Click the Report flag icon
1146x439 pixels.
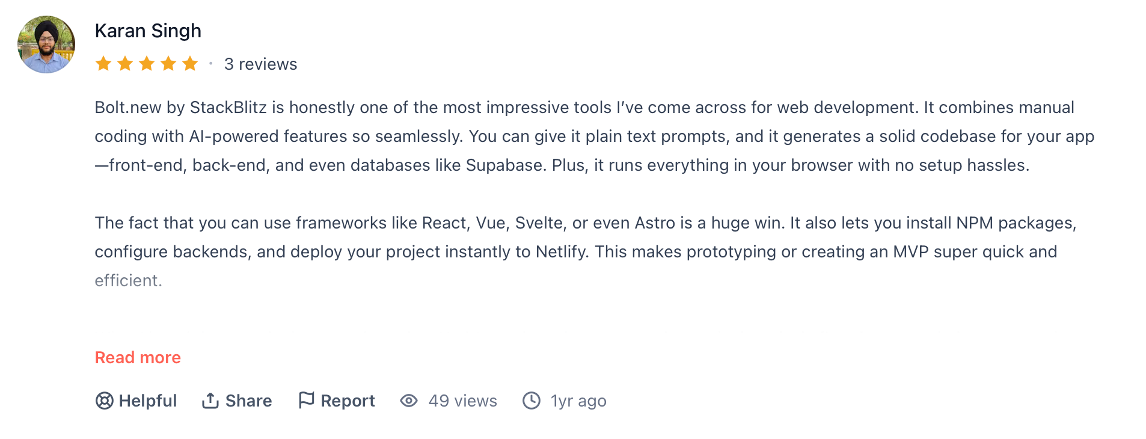(x=306, y=400)
